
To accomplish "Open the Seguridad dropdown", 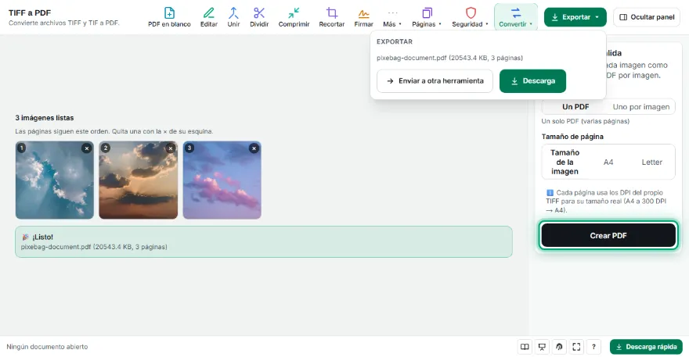I will (x=471, y=17).
